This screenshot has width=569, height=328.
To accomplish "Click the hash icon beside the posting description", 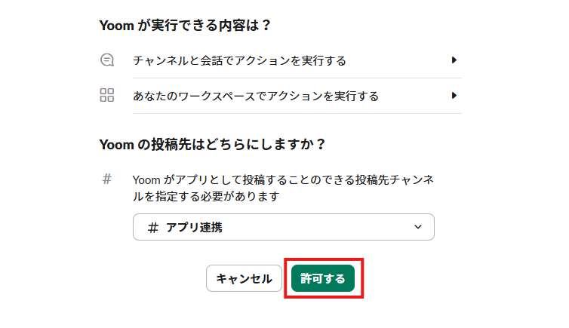I will (107, 179).
